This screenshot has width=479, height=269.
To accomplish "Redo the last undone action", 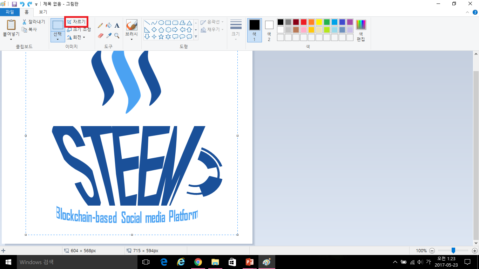I will [x=30, y=4].
